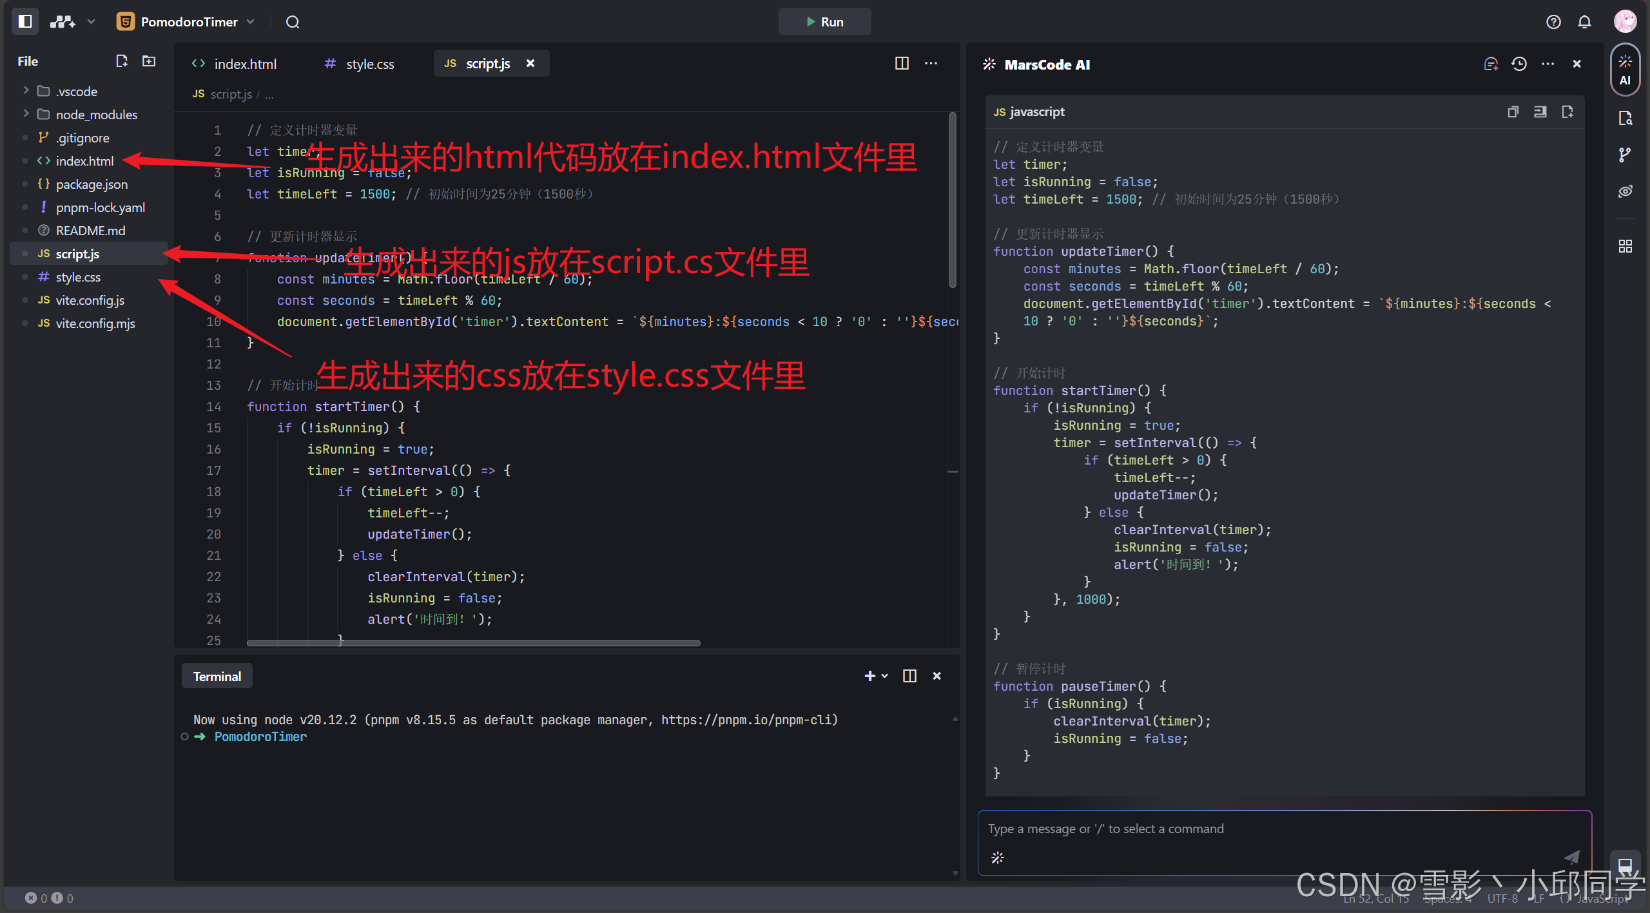Open package.json in file tree
The height and width of the screenshot is (913, 1650).
(92, 184)
